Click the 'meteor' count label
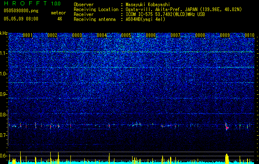Image resolution: width=259 pixels, height=164 pixels. (58, 13)
